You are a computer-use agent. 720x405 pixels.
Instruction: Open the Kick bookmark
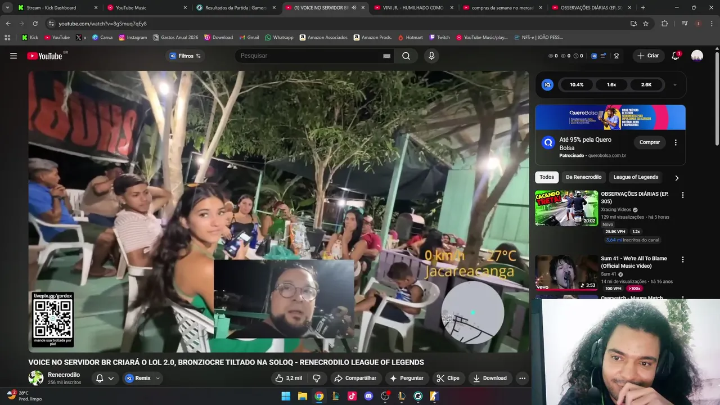[30, 37]
